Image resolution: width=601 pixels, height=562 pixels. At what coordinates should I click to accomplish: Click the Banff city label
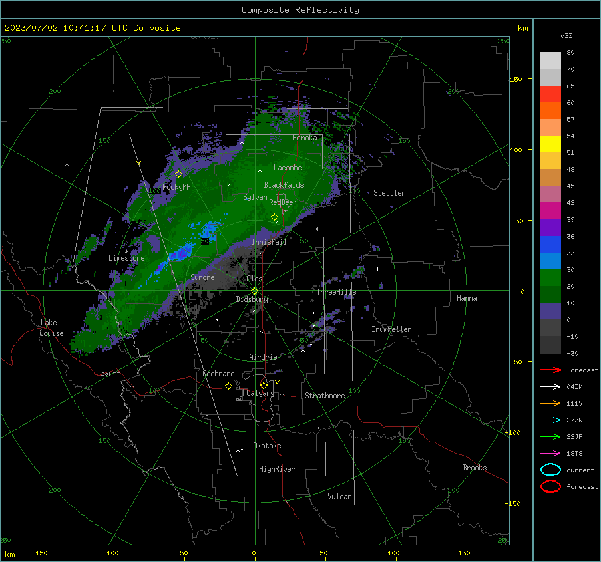pyautogui.click(x=110, y=372)
